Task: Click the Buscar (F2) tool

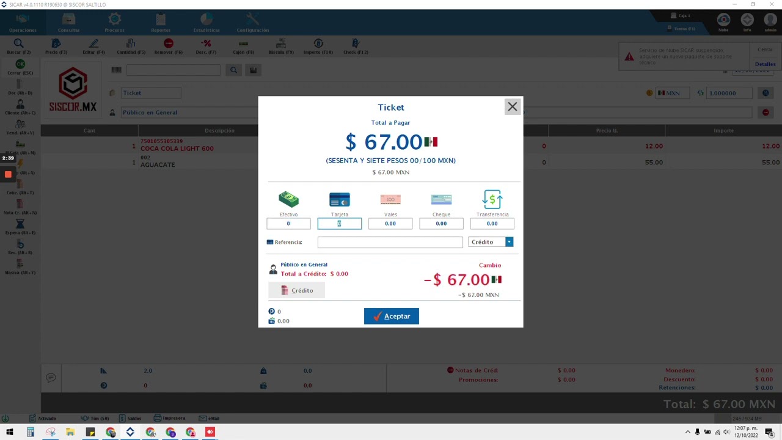Action: click(19, 46)
